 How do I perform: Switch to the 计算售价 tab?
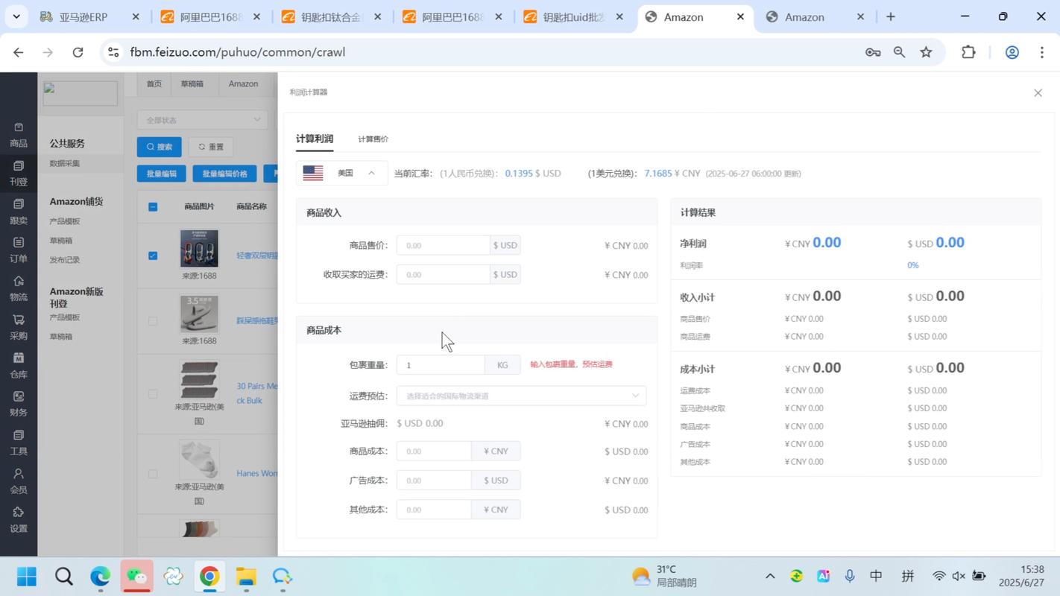pos(373,139)
